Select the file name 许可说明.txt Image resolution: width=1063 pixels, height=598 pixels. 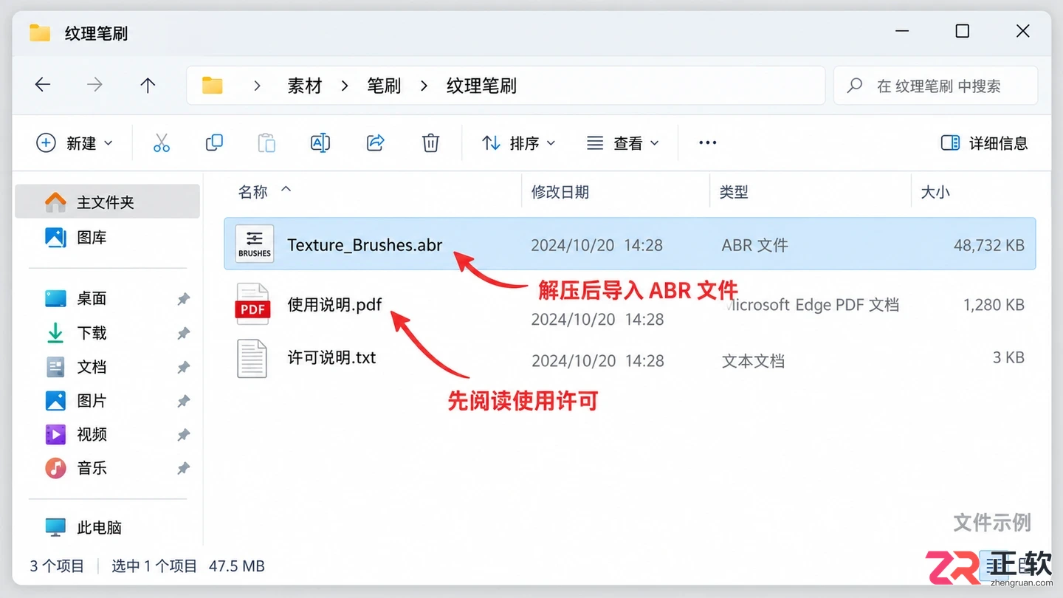[x=331, y=358]
